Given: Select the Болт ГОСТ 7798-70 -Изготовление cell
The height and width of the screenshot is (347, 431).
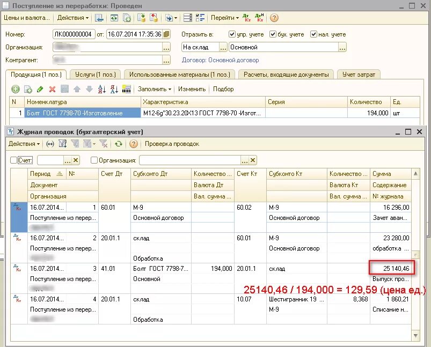Looking at the screenshot, I should (x=83, y=113).
